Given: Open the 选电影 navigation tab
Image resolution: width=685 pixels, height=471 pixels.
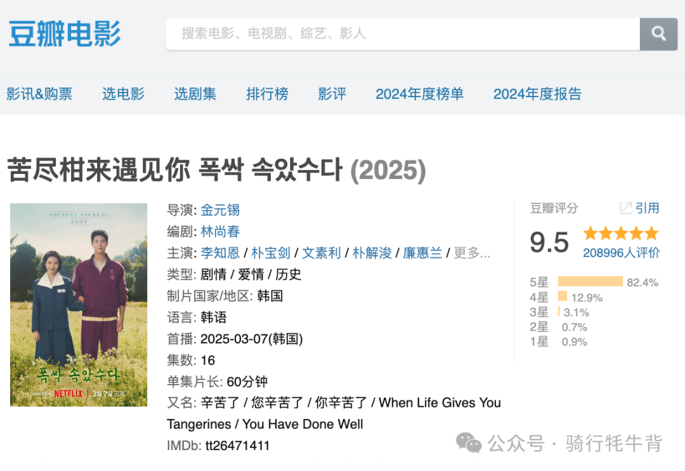Looking at the screenshot, I should tap(123, 94).
